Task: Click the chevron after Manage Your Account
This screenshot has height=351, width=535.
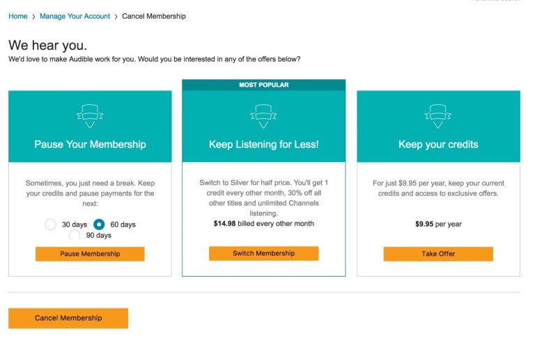Action: pos(116,16)
